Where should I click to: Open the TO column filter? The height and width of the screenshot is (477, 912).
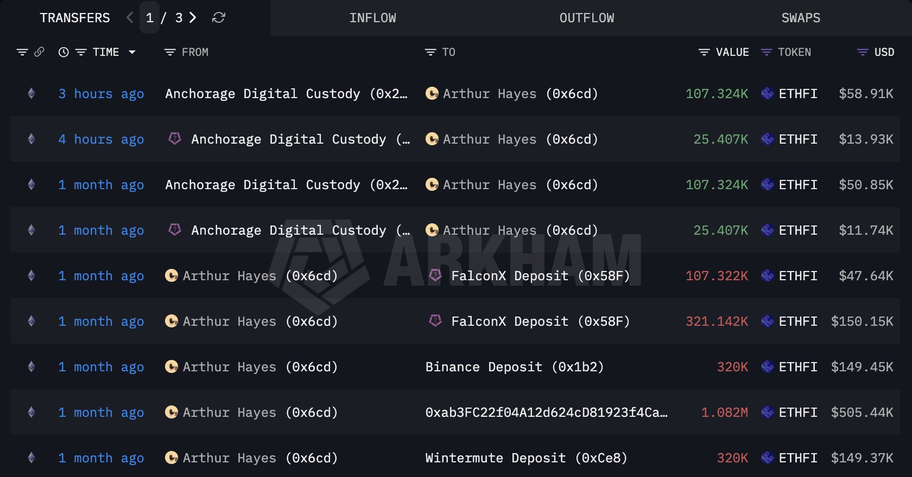(x=430, y=52)
